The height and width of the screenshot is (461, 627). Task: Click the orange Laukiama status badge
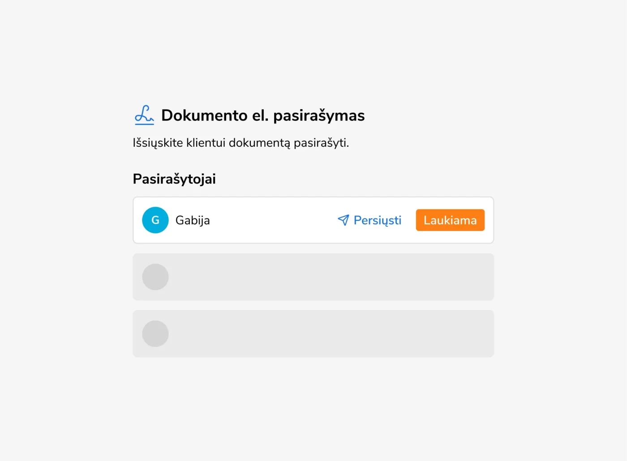450,220
